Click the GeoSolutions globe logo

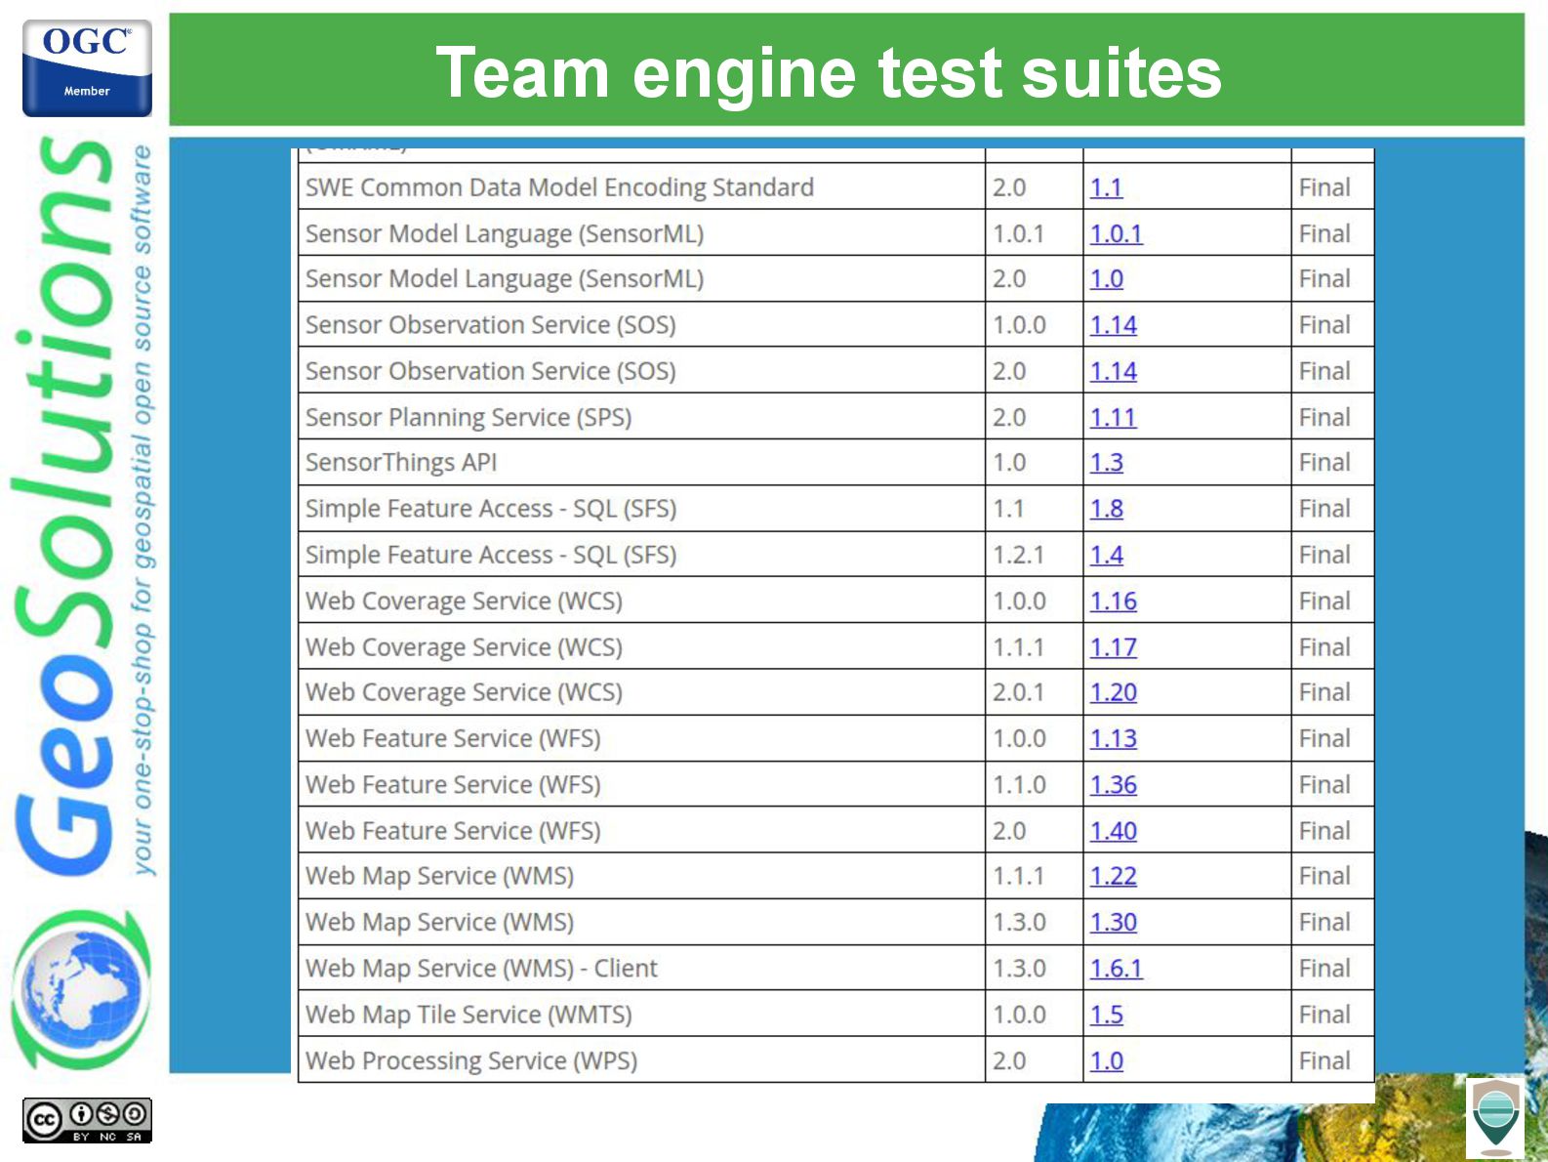point(83,988)
